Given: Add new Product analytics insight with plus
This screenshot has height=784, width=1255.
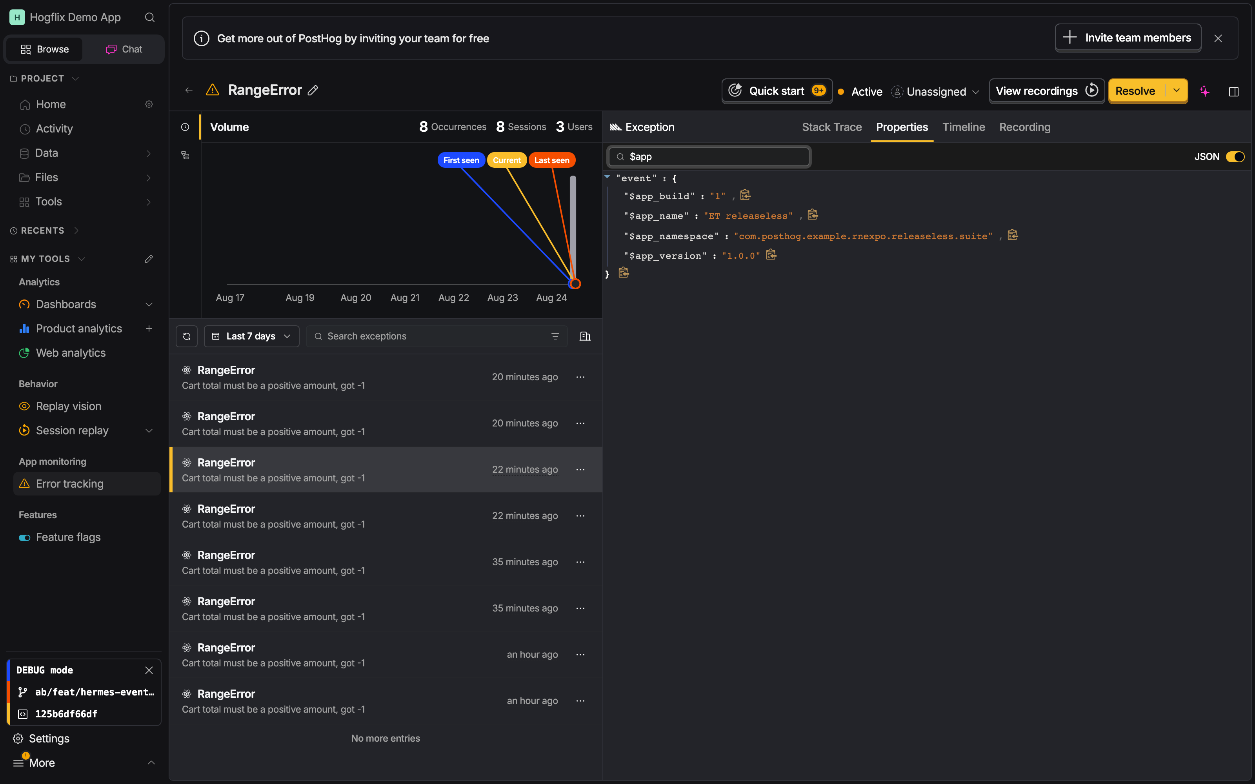Looking at the screenshot, I should point(149,328).
